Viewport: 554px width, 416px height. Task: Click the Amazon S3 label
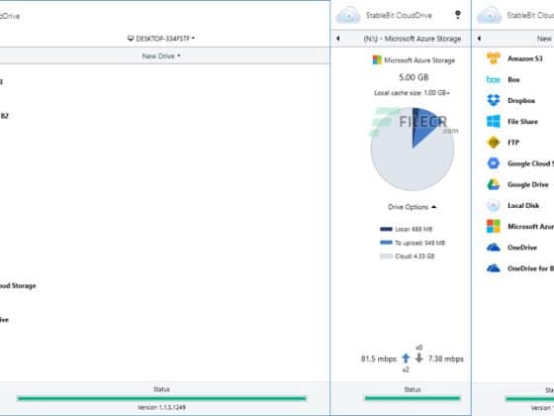click(x=525, y=58)
